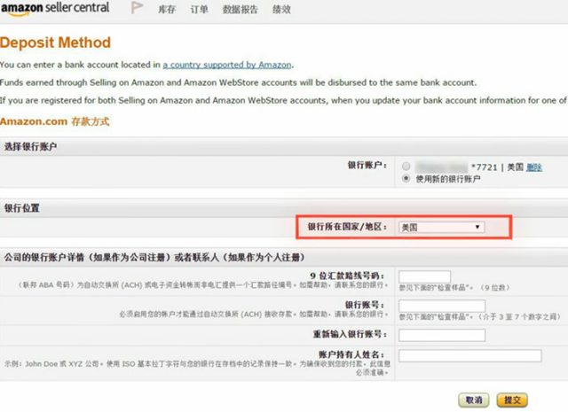Focus the 重新输入银行账号 input field
Image resolution: width=568 pixels, height=412 pixels.
(442, 335)
